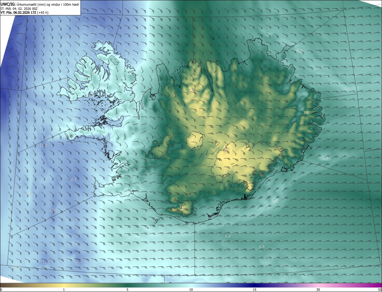The height and width of the screenshot is (292, 382).
Task: Click the '2.7' value label in east Iceland
Action: click(306, 113)
